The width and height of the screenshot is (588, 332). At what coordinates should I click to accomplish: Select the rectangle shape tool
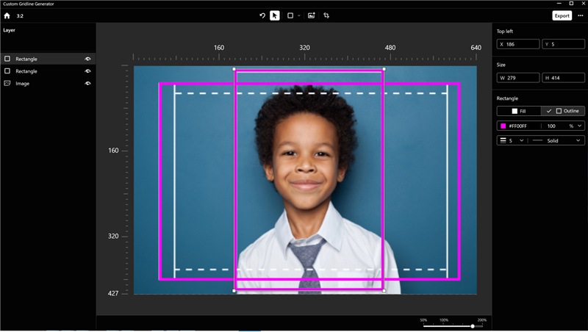coord(290,15)
